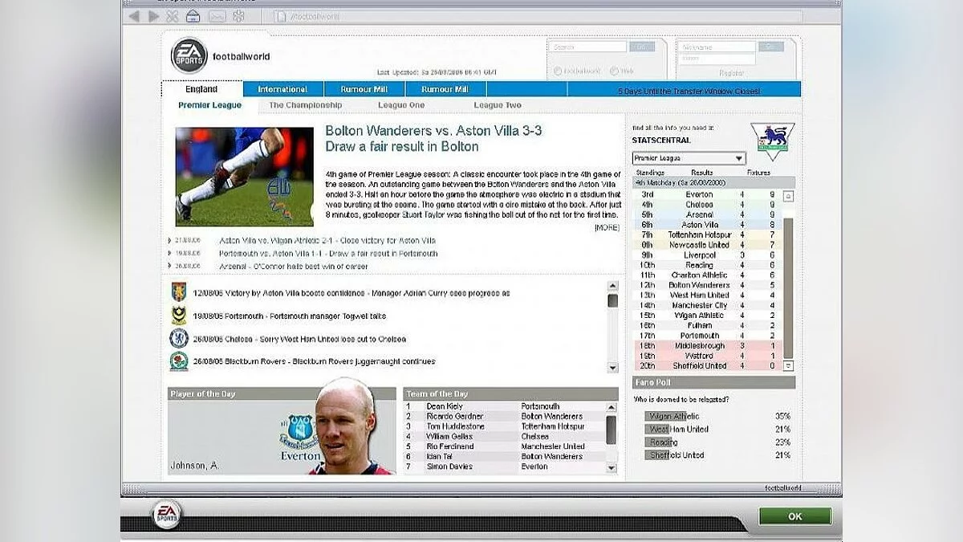Image resolution: width=963 pixels, height=542 pixels.
Task: Click the Everton crest in Player of the Day
Action: pyautogui.click(x=301, y=433)
